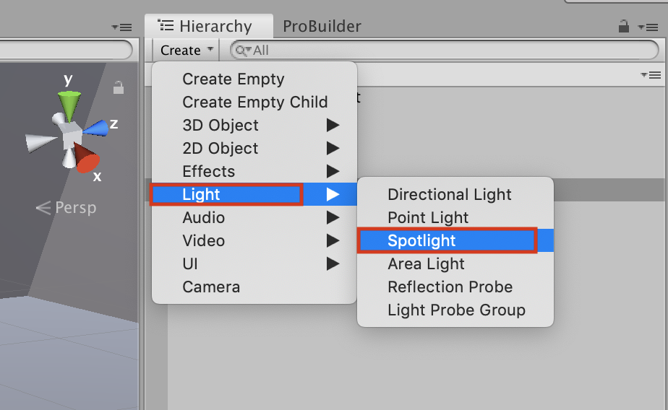668x410 pixels.
Task: Click the green Y axis gizmo cone
Action: [70, 105]
